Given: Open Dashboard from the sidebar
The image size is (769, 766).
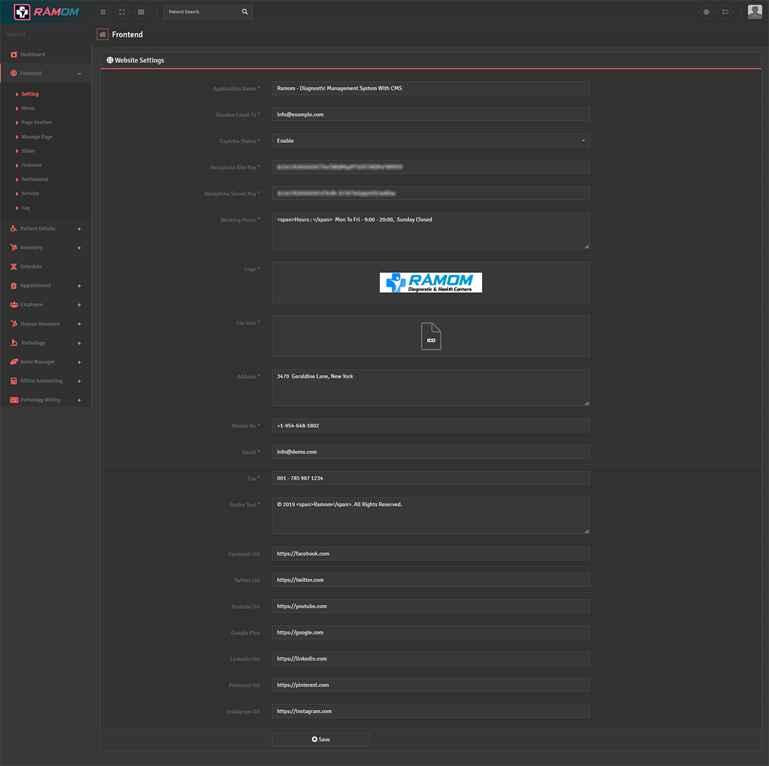Looking at the screenshot, I should coord(33,54).
